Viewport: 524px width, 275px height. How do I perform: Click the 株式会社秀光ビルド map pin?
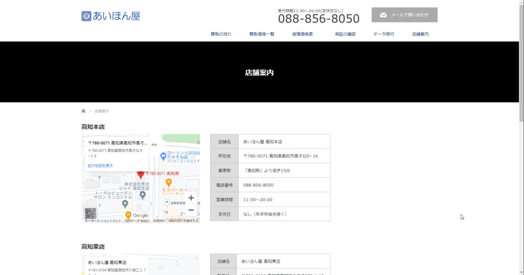point(143,195)
